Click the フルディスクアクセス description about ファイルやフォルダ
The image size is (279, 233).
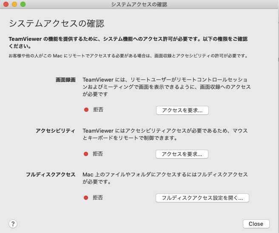click(165, 178)
